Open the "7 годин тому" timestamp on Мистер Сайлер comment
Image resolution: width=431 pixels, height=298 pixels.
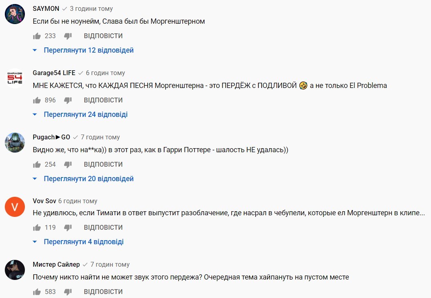[x=110, y=265]
